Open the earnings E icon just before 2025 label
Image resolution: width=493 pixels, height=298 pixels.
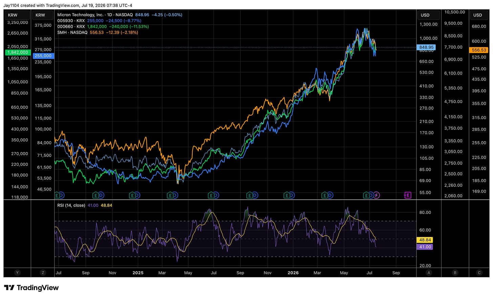(132, 195)
